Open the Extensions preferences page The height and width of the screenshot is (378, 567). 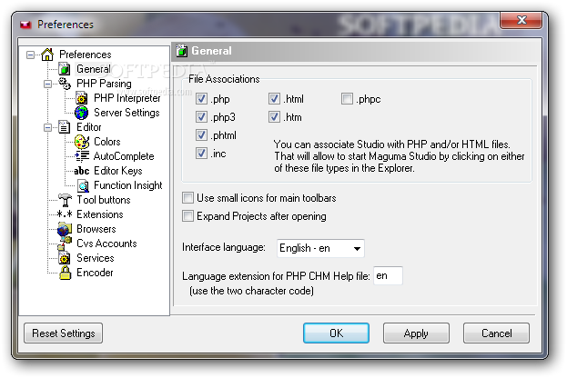(100, 214)
